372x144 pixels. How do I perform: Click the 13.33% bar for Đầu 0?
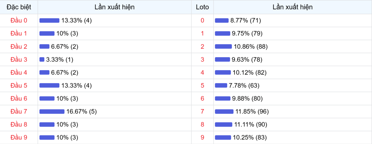(x=49, y=20)
